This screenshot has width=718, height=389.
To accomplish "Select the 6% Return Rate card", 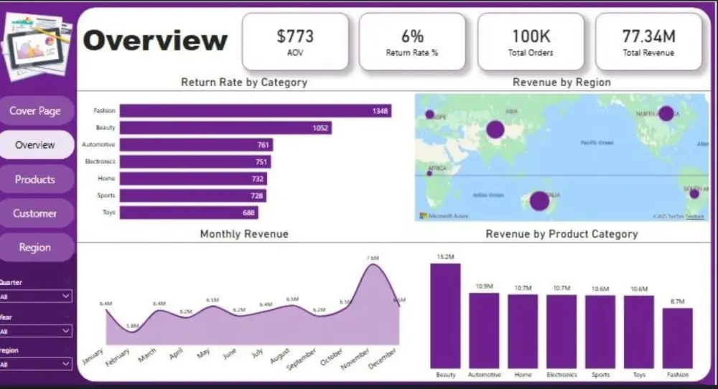I will tap(412, 42).
